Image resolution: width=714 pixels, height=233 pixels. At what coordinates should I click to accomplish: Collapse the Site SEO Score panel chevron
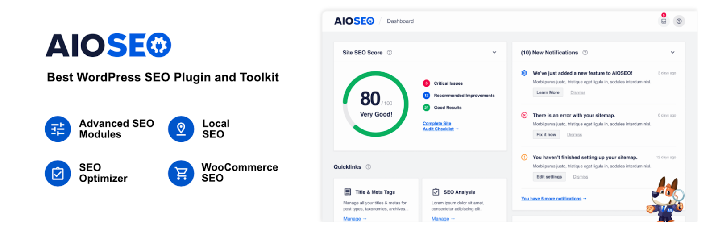(x=494, y=53)
